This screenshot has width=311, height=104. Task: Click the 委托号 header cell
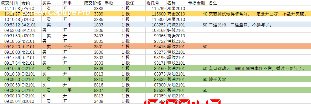pyautogui.click(x=156, y=3)
